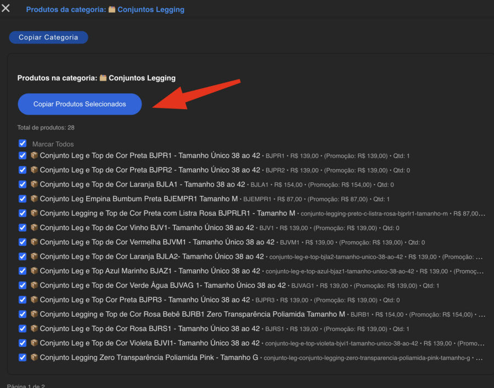Click the package icon beside Laranja BJLA2
Screen dimensions: 494x388
[x=34, y=256]
